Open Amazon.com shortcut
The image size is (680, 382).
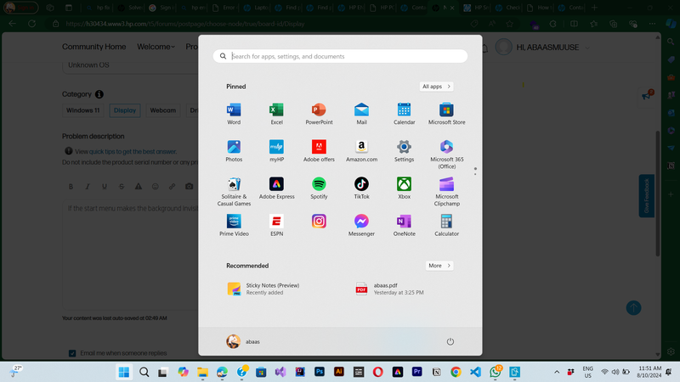point(361,151)
